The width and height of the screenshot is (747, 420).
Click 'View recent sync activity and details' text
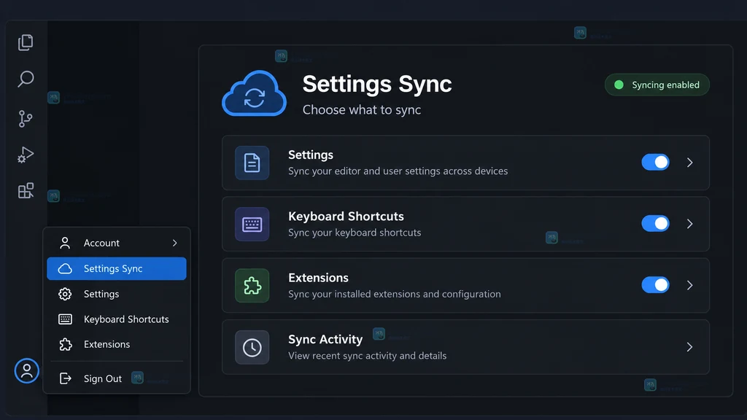[x=368, y=356]
